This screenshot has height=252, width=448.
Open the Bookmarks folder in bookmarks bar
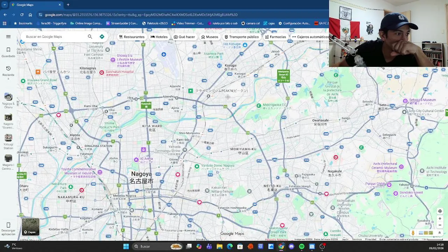coord(23,23)
